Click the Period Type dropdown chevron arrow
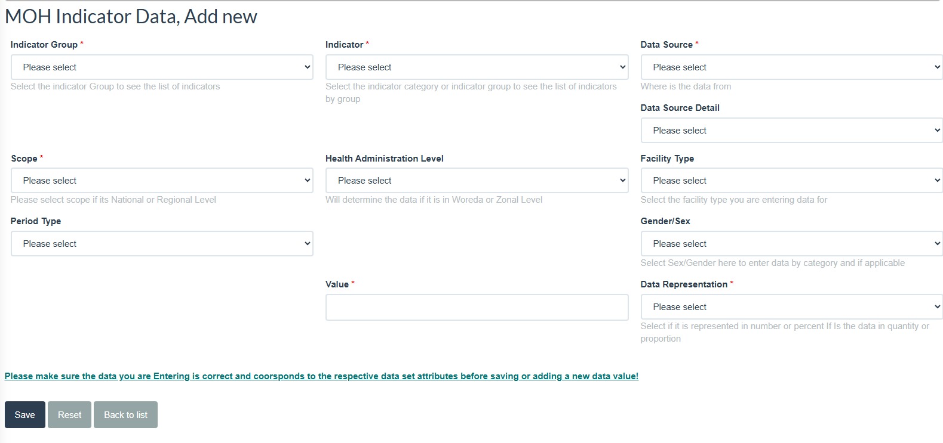Image resolution: width=943 pixels, height=443 pixels. point(308,244)
